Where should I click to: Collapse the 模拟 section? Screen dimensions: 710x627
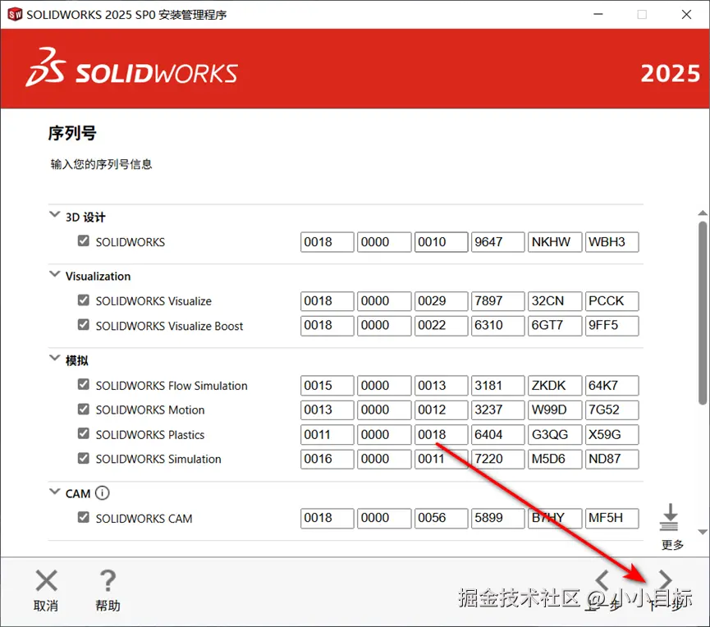(54, 358)
